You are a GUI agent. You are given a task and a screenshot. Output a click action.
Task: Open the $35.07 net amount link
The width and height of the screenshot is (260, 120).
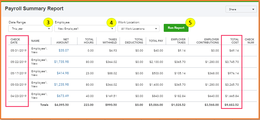point(64,50)
